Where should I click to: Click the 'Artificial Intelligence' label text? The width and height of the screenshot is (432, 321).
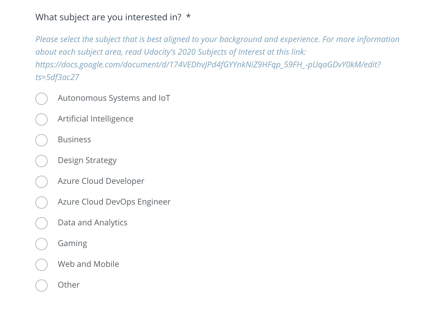95,119
